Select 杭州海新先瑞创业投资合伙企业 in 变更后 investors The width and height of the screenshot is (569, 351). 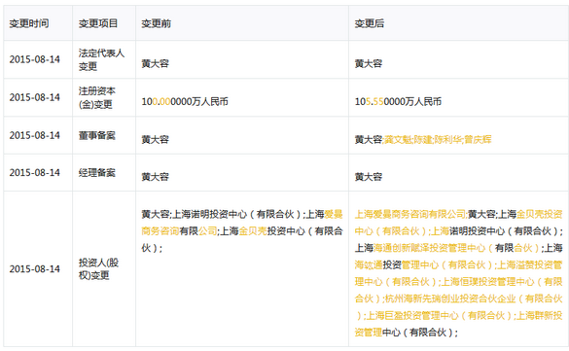click(450, 298)
